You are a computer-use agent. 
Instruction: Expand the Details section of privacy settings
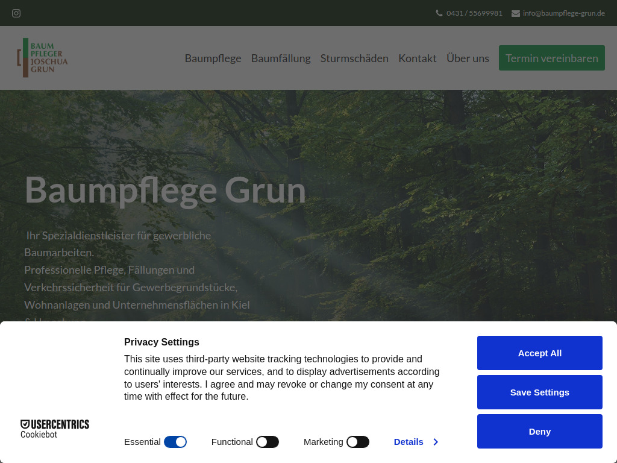(x=409, y=442)
